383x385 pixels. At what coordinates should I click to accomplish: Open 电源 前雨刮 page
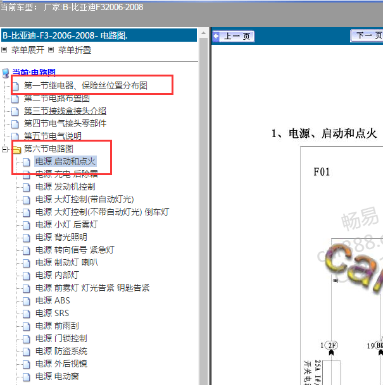(x=57, y=326)
